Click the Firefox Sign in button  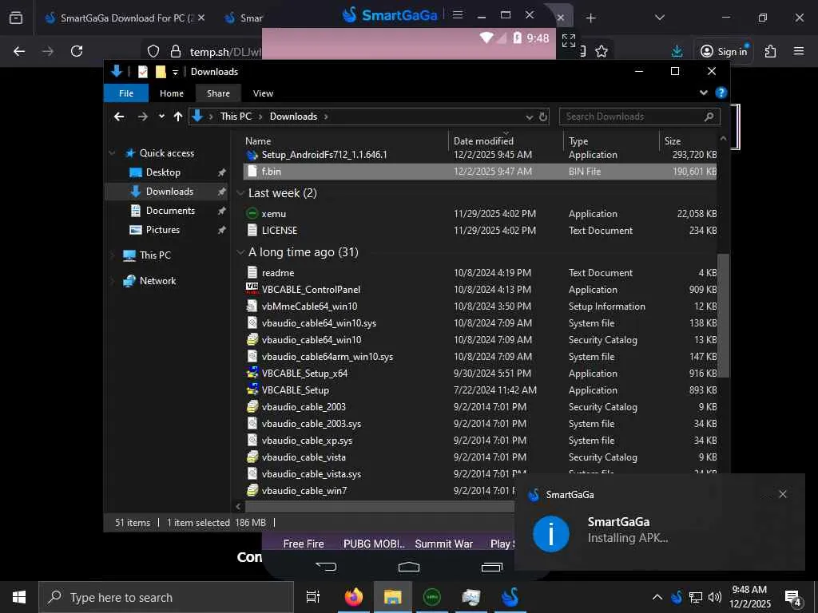[724, 51]
